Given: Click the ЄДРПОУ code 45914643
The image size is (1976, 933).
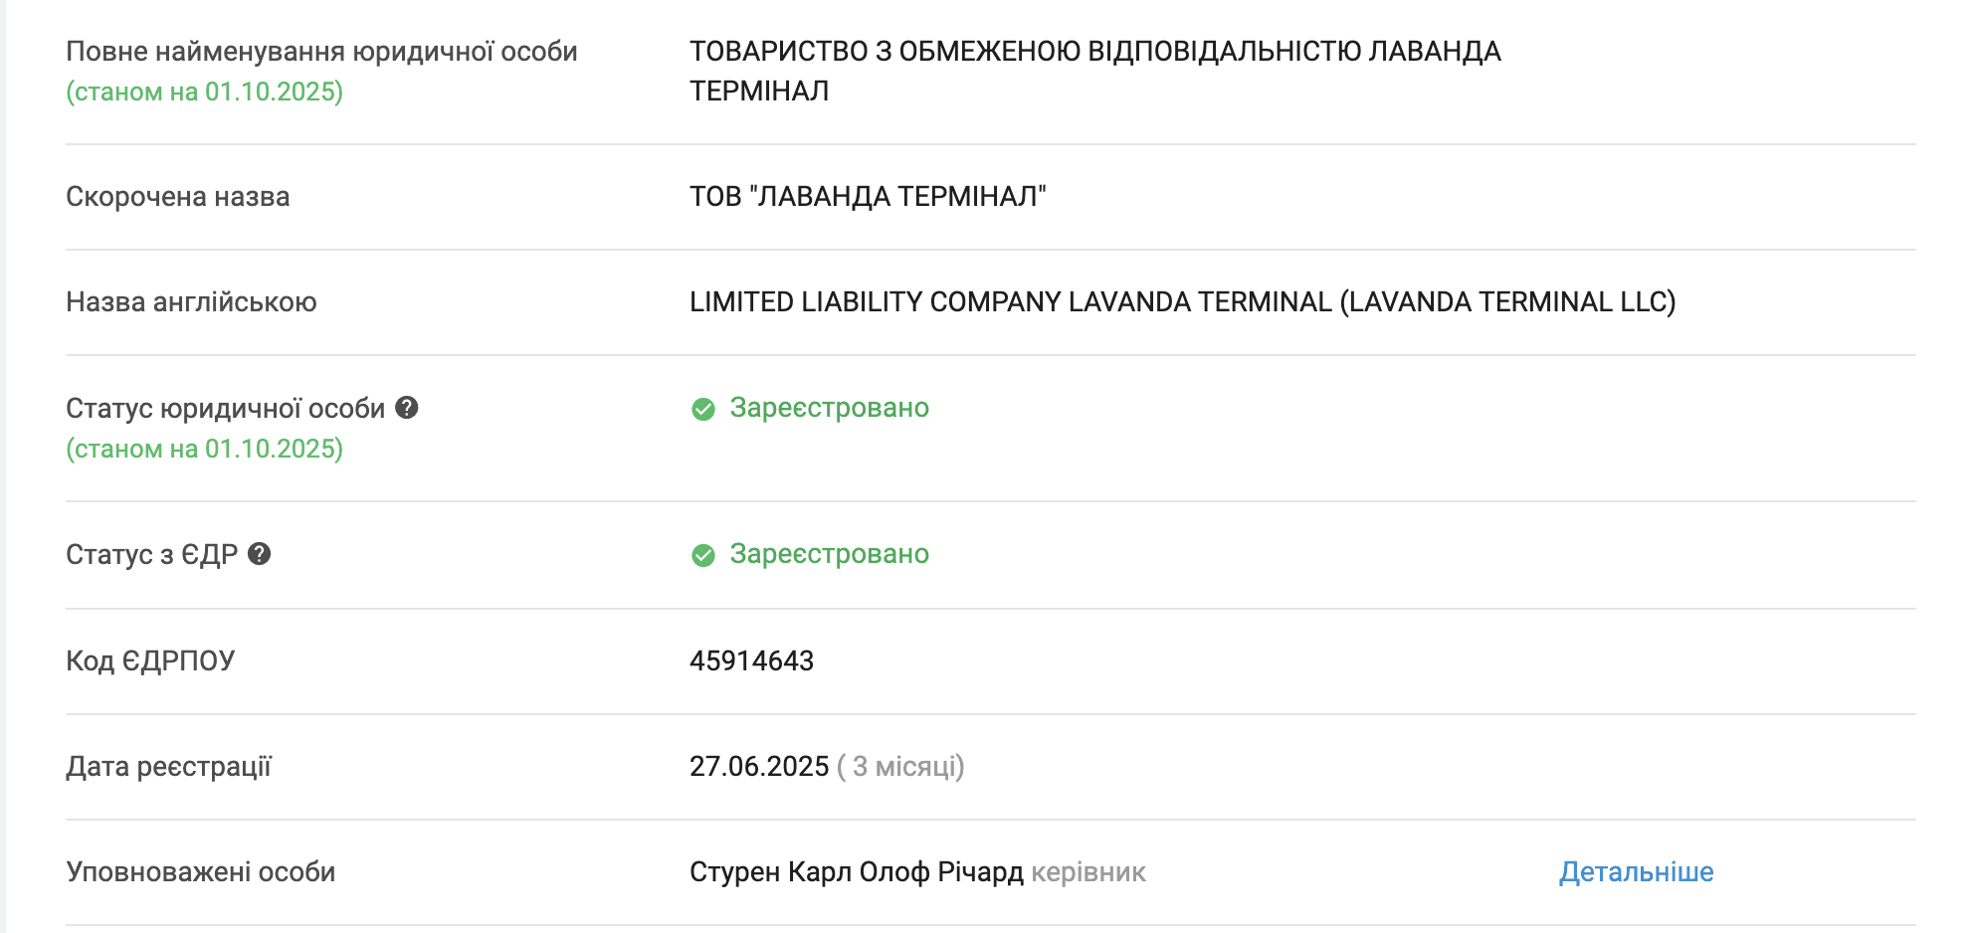Looking at the screenshot, I should (751, 661).
